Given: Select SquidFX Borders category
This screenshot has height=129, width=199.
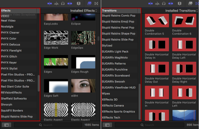Looking at the screenshot, I should click(19, 111).
